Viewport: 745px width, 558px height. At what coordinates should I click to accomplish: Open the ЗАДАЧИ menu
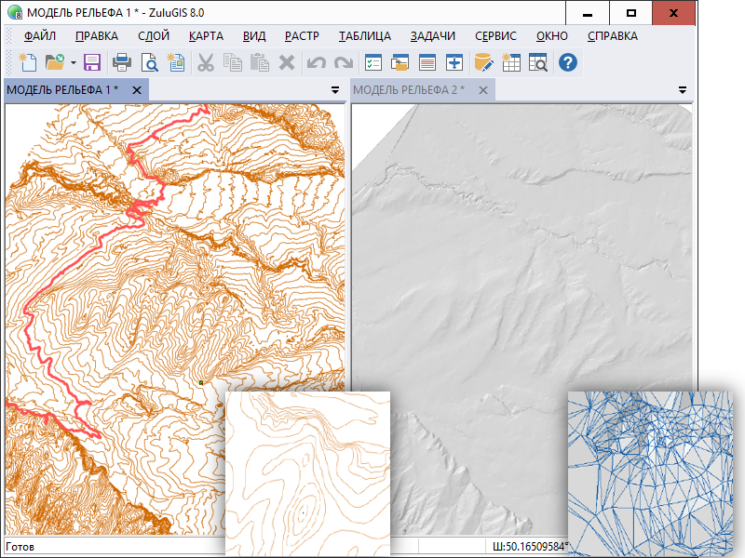click(433, 36)
